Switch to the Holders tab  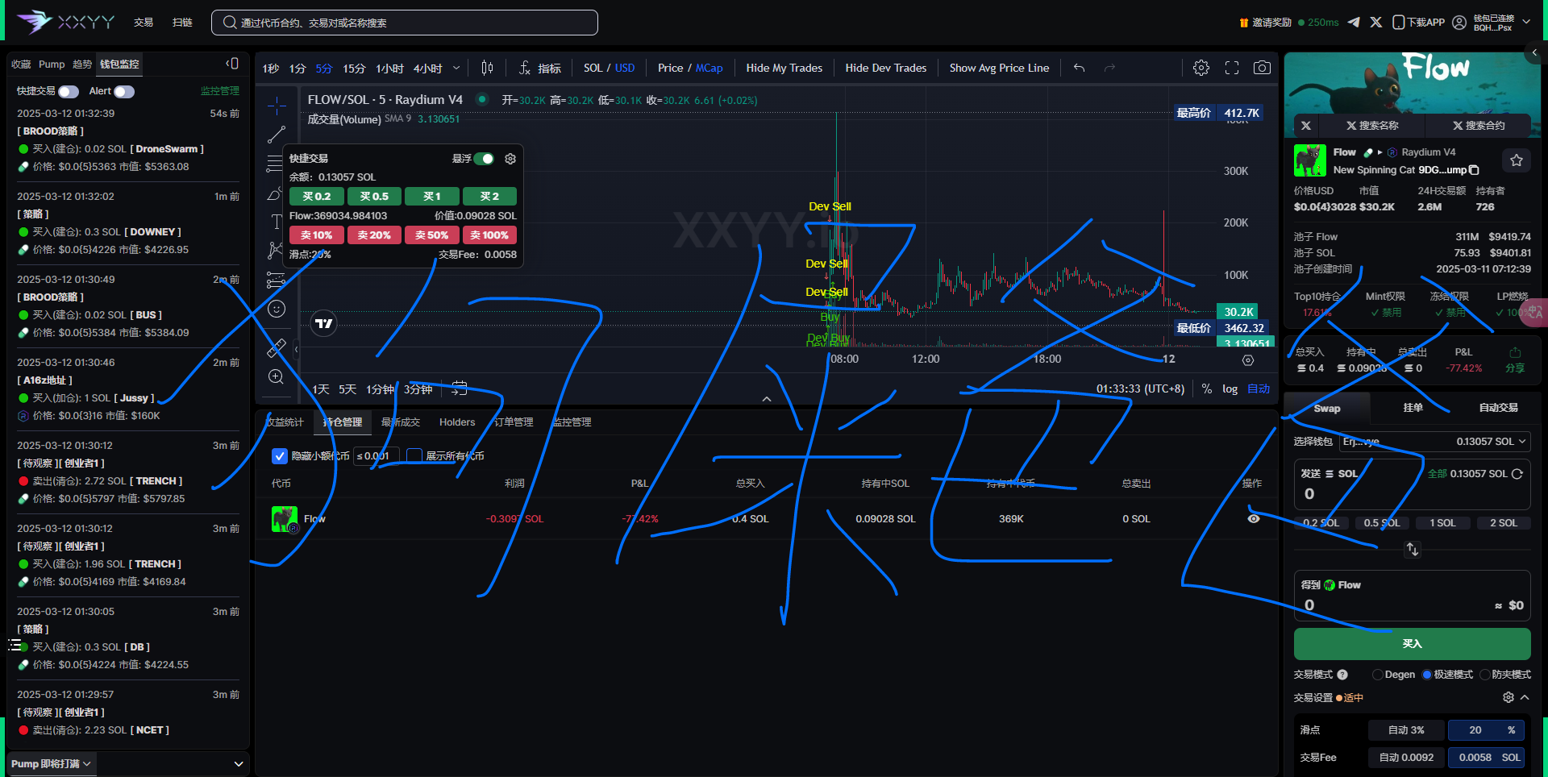pos(457,422)
